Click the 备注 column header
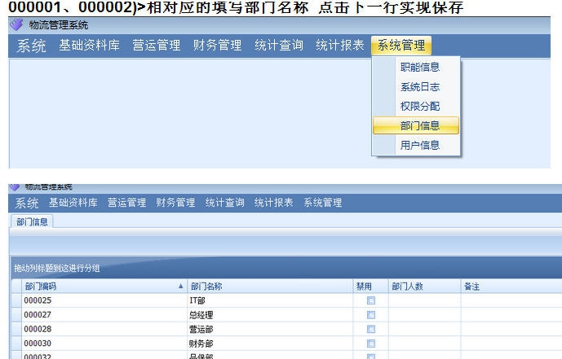This screenshot has height=359, width=562. 511,287
